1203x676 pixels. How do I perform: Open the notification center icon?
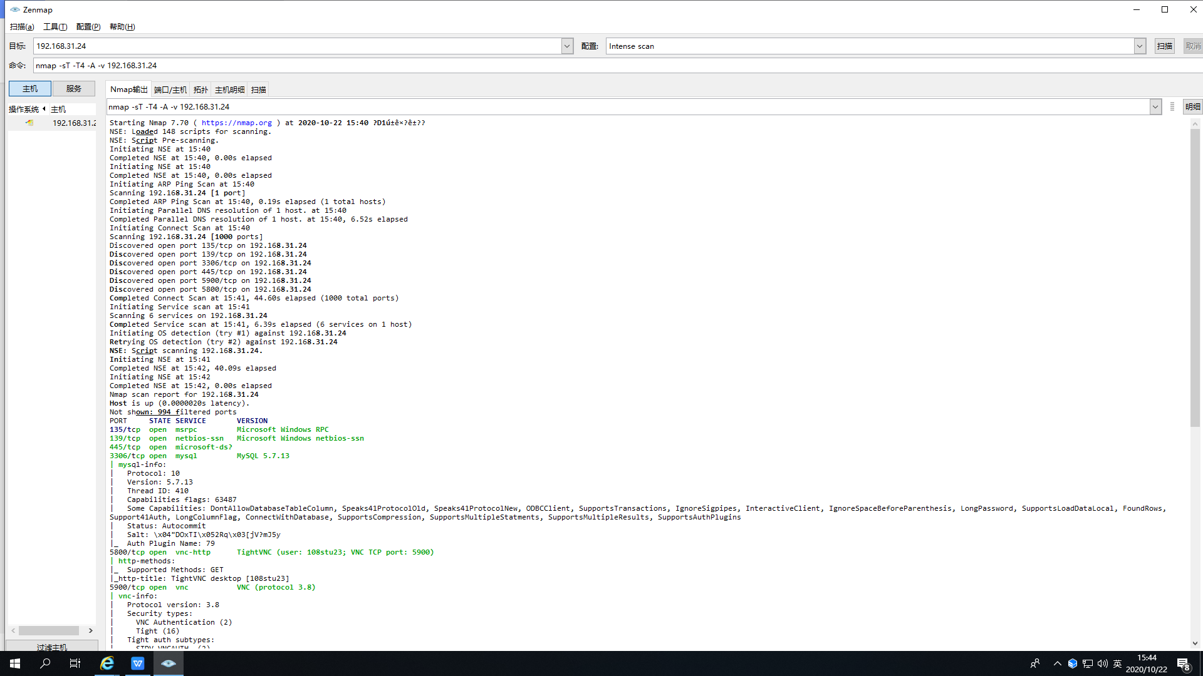tap(1182, 663)
